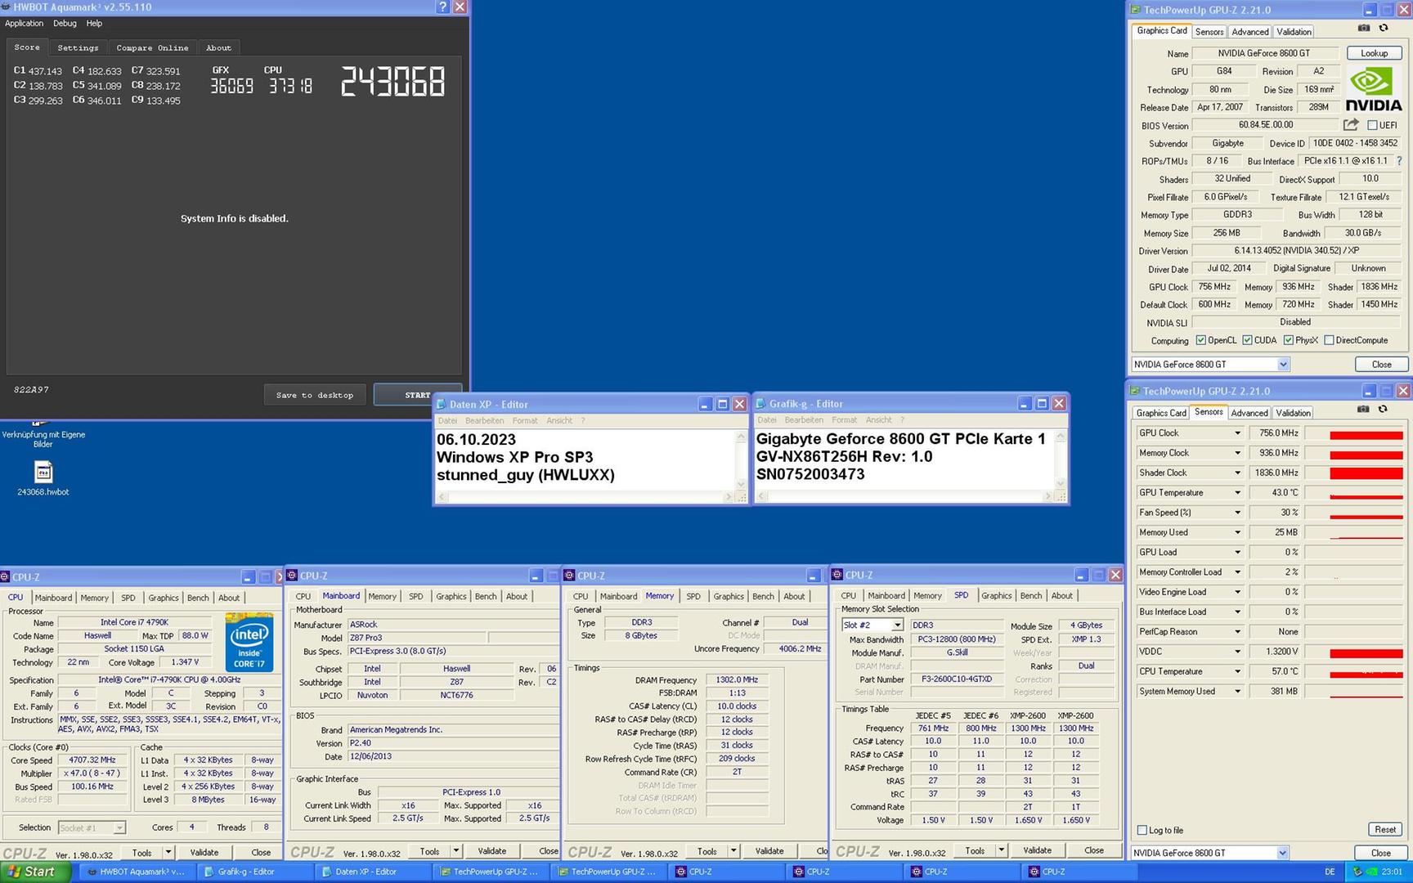This screenshot has width=1413, height=883.
Task: Click the Lookup button in GPU-Z
Action: tap(1374, 53)
